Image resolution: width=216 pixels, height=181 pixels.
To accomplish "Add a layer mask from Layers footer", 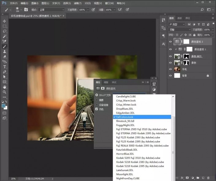I will tap(187, 178).
